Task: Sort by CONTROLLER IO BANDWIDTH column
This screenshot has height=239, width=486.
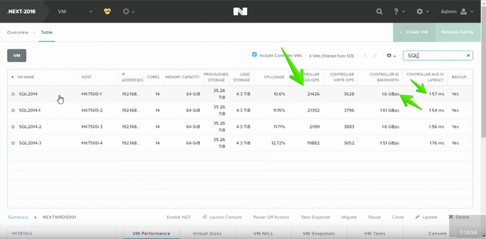Action: point(384,77)
